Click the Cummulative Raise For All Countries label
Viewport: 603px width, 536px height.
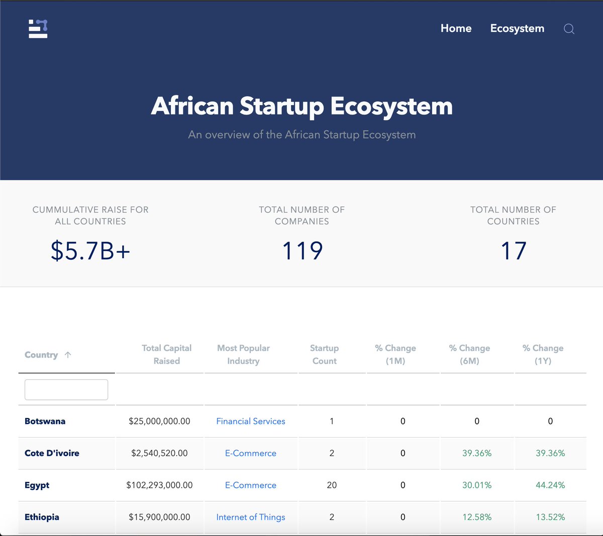90,216
